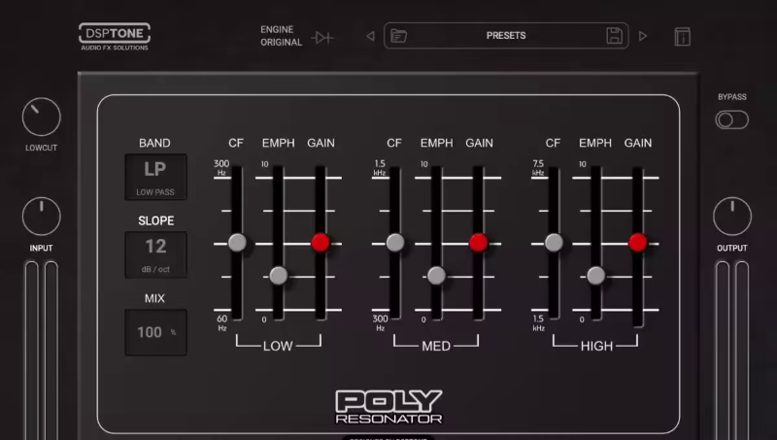
Task: Change the 12 dB/oct slope selector
Action: click(x=155, y=253)
